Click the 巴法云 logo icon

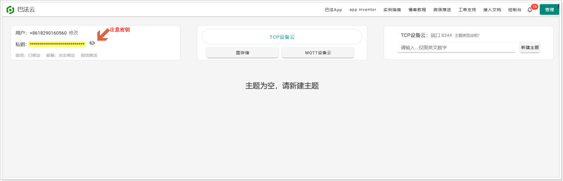[x=10, y=9]
